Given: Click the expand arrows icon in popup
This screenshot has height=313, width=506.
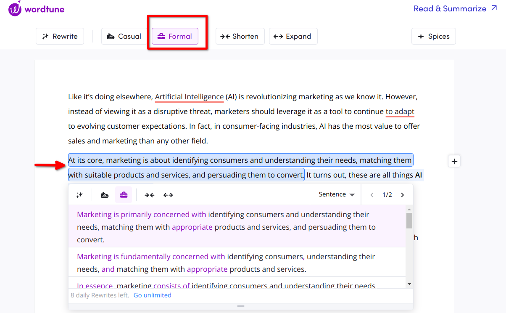Looking at the screenshot, I should 168,195.
